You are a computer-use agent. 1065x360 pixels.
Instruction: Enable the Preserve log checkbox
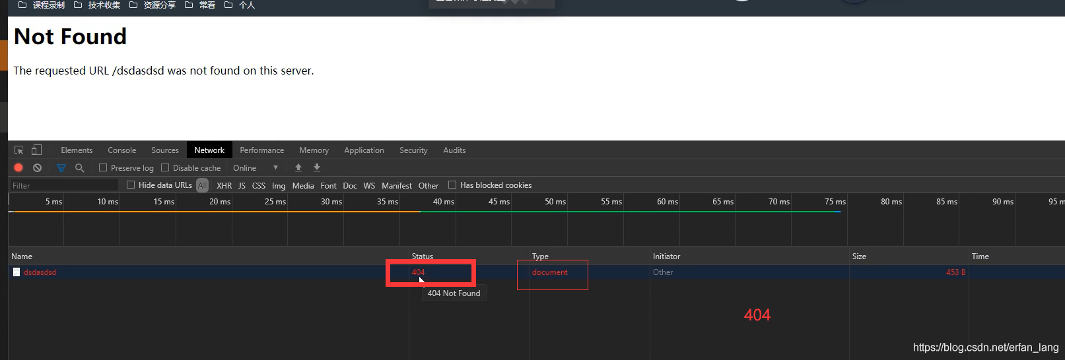103,168
